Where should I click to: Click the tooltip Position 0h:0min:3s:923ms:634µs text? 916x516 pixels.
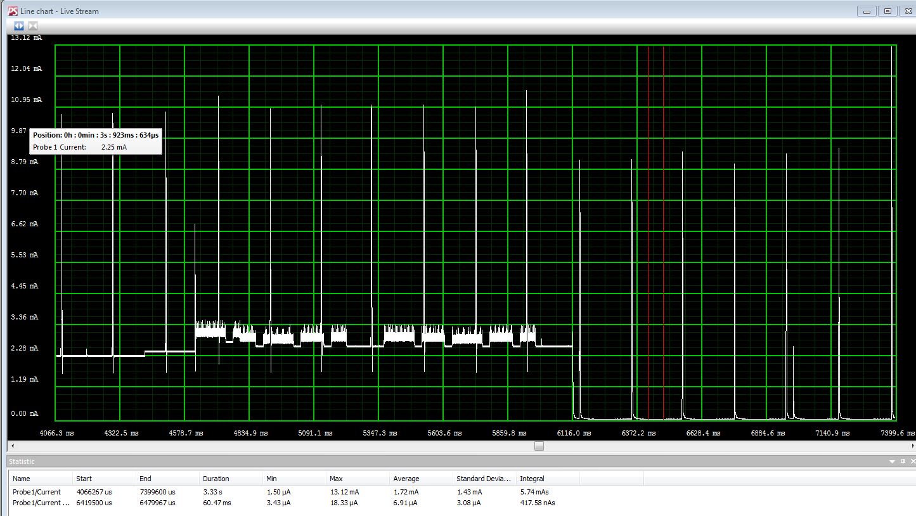(96, 135)
